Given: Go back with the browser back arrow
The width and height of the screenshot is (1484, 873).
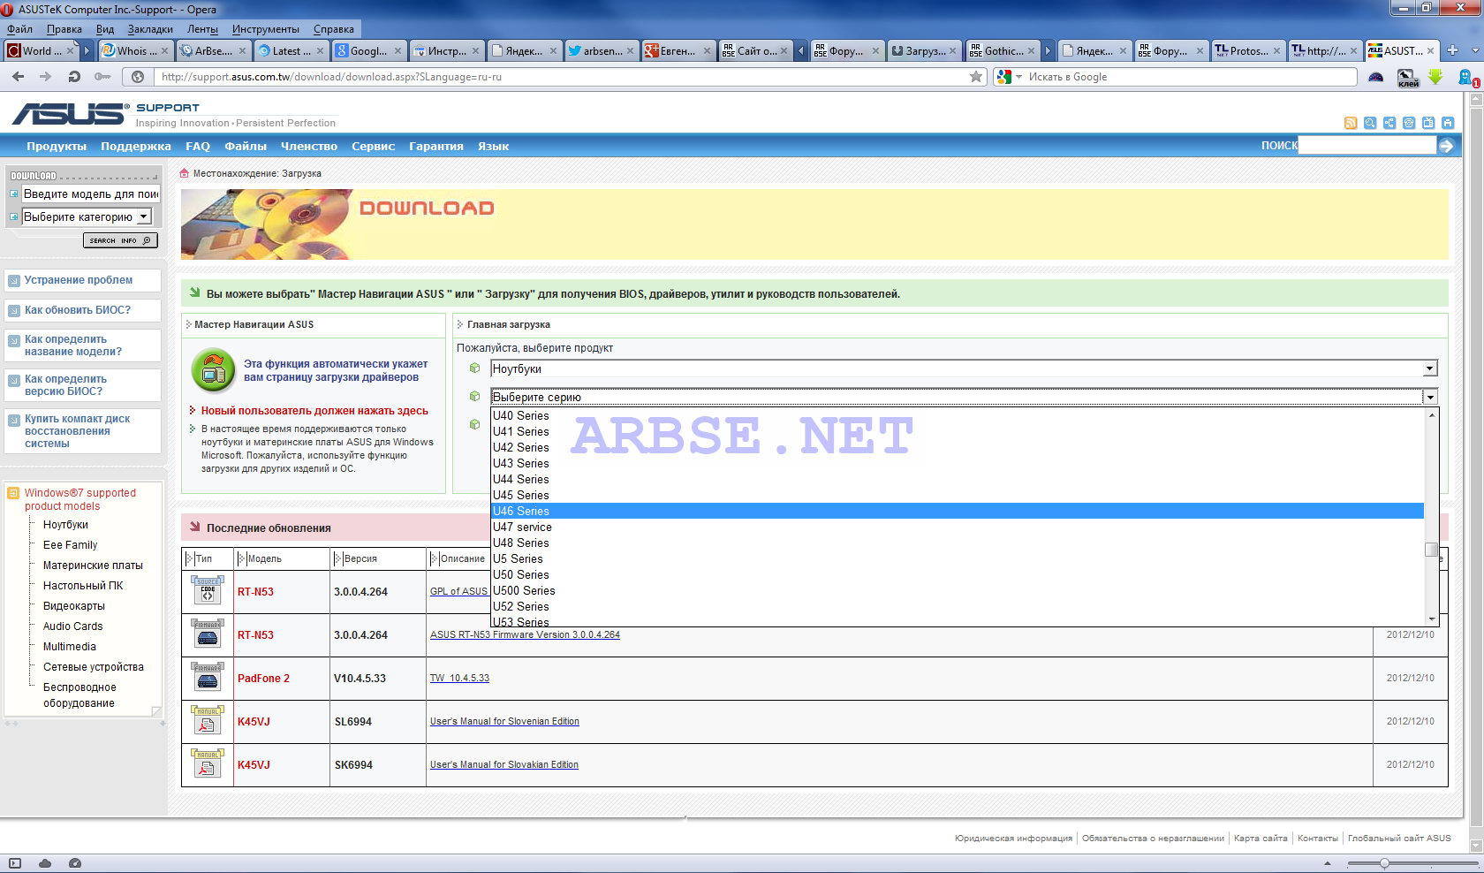Looking at the screenshot, I should pos(19,77).
